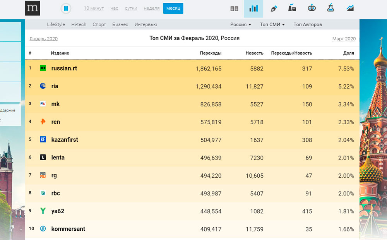Go to the 'Hi-tech' category

[x=79, y=24]
